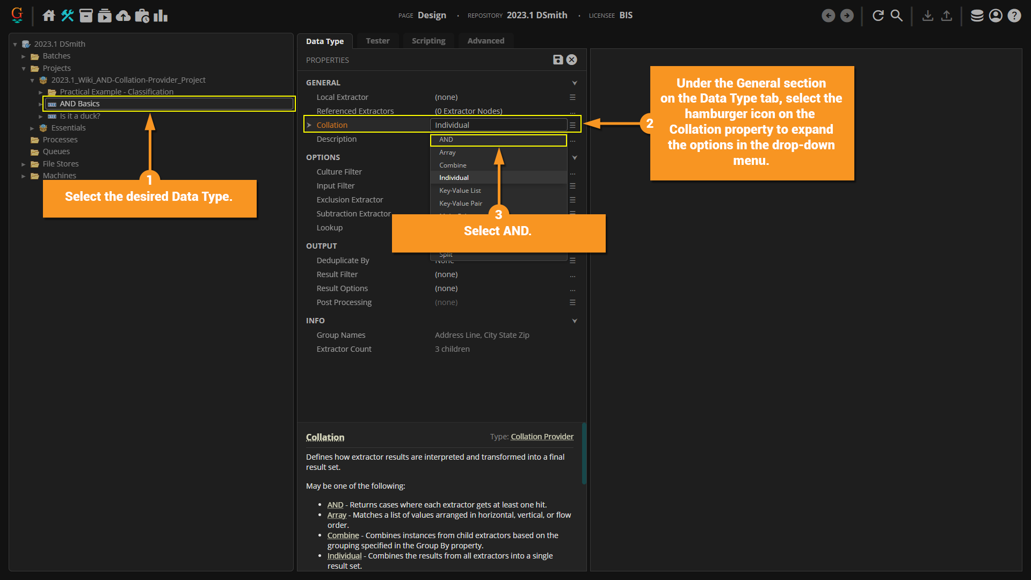
Task: Click the cloud upload icon
Action: pyautogui.click(x=123, y=16)
